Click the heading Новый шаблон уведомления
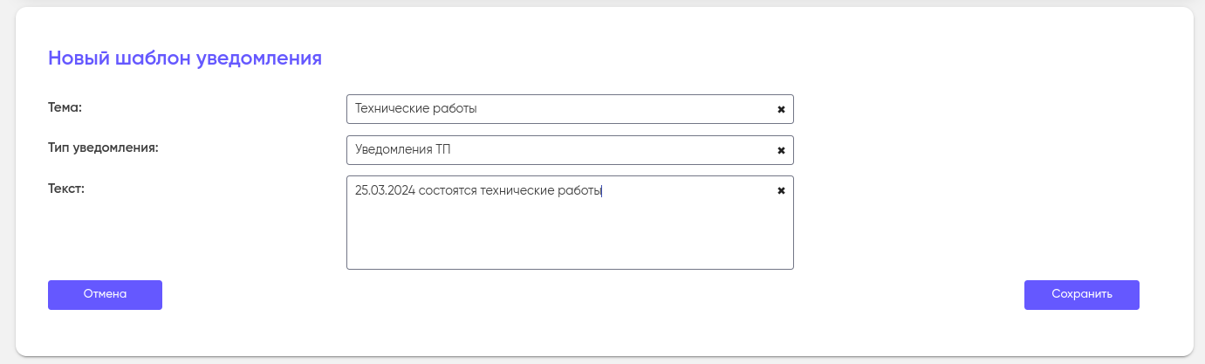The image size is (1205, 364). tap(185, 58)
